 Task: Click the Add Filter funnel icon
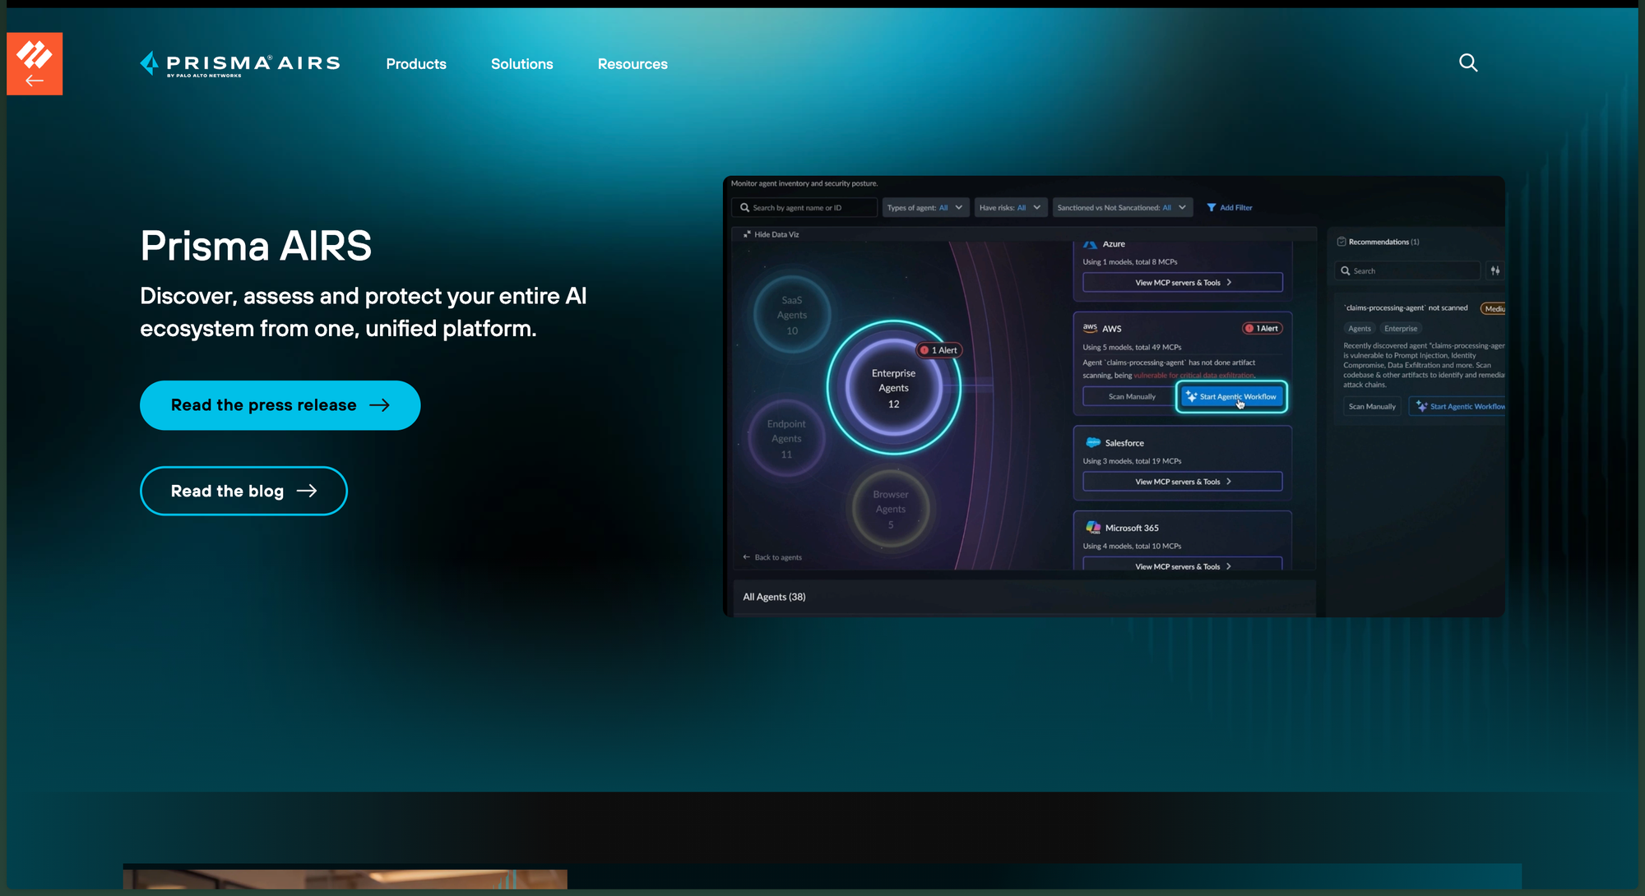tap(1211, 208)
